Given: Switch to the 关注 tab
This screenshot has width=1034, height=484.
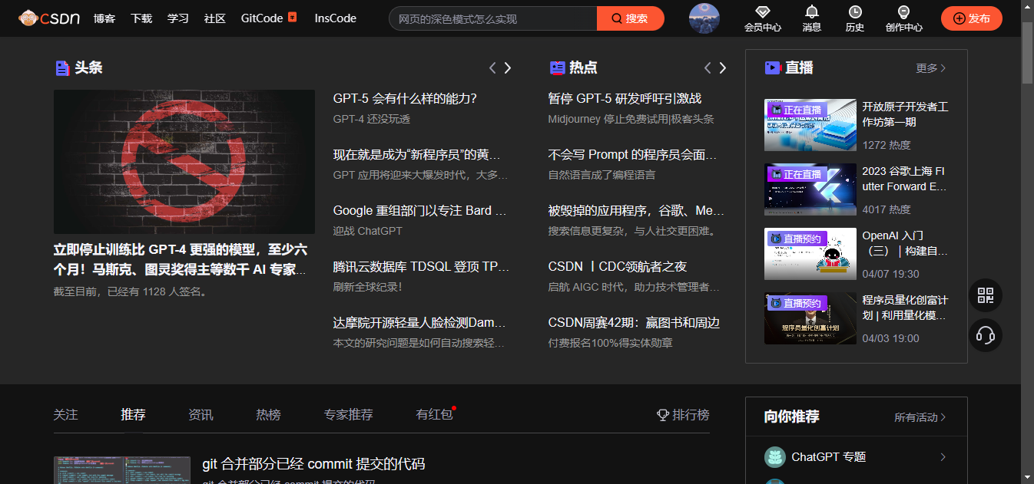Looking at the screenshot, I should (x=66, y=415).
